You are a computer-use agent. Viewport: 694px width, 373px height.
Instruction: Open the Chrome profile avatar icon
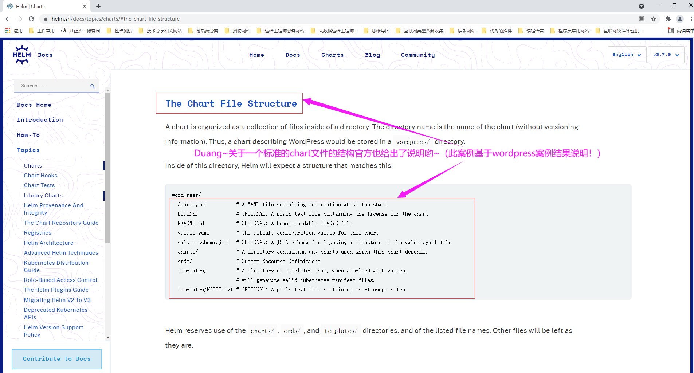click(x=679, y=19)
